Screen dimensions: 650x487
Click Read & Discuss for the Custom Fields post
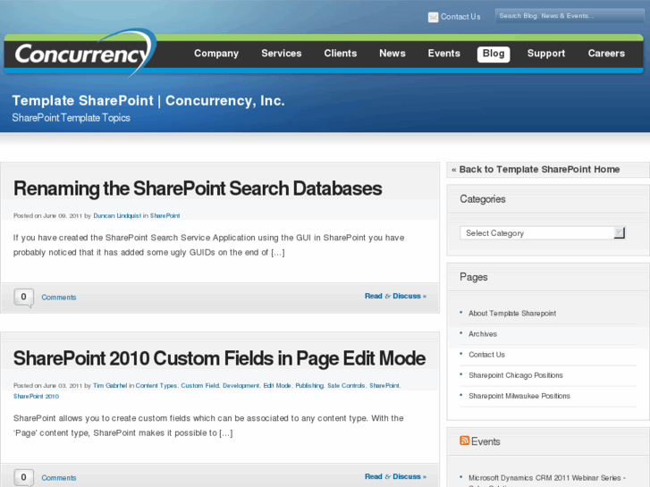[395, 476]
